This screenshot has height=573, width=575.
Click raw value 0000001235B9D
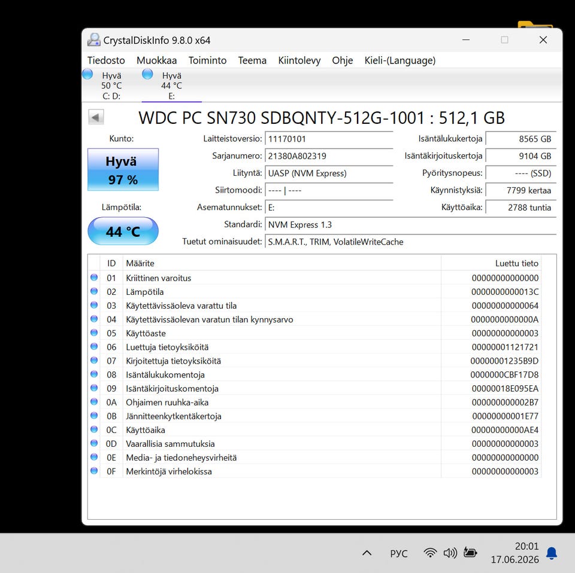coord(504,361)
